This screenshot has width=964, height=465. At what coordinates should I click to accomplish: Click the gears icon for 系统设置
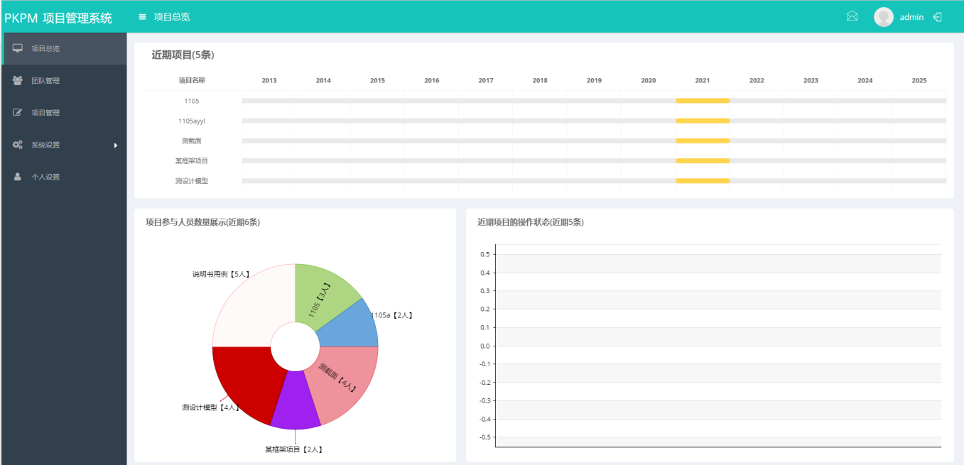[x=18, y=145]
